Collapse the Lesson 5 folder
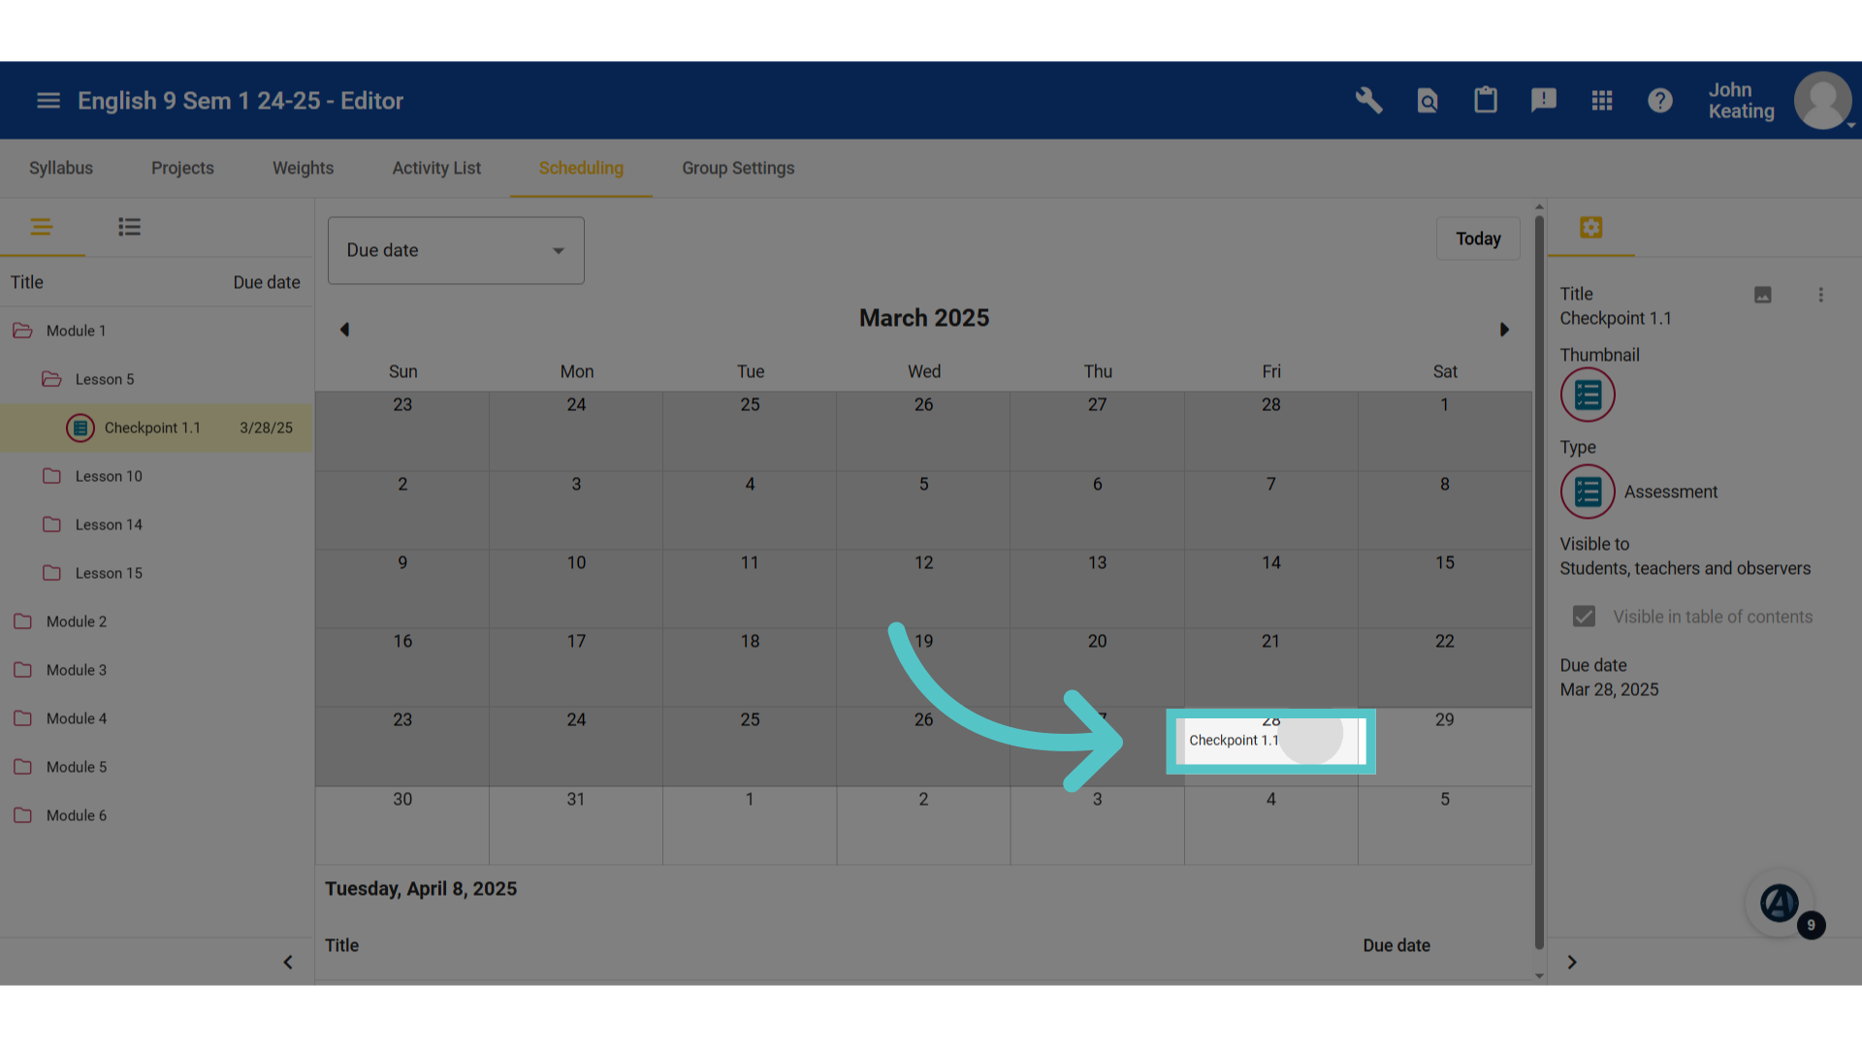The image size is (1862, 1047). point(51,379)
